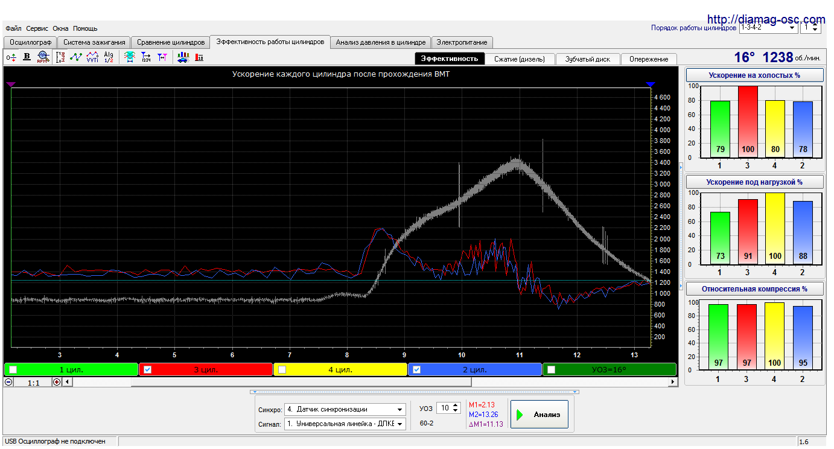This screenshot has height=449, width=834.
Task: Click the red bar with 10 icon
Action: [x=199, y=57]
